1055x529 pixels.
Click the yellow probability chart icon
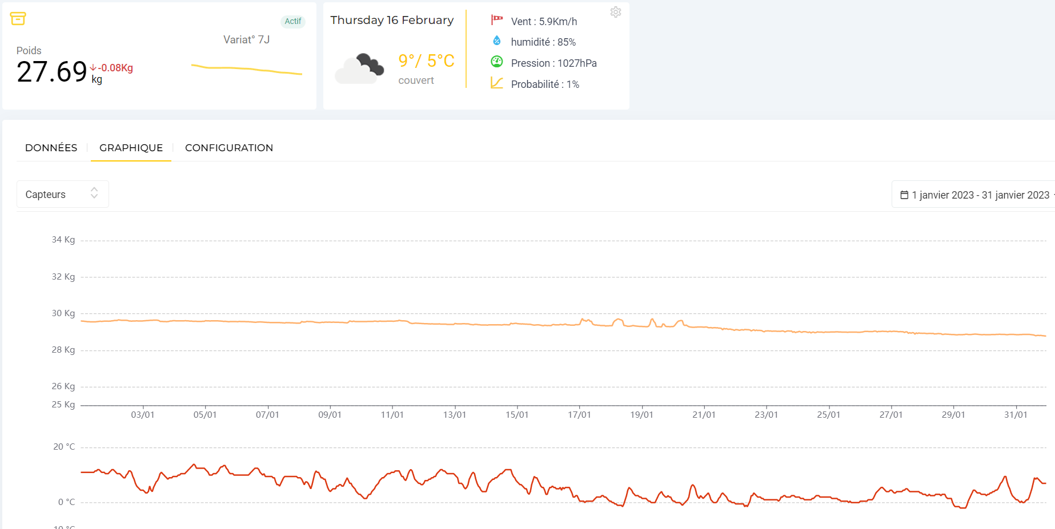tap(497, 83)
